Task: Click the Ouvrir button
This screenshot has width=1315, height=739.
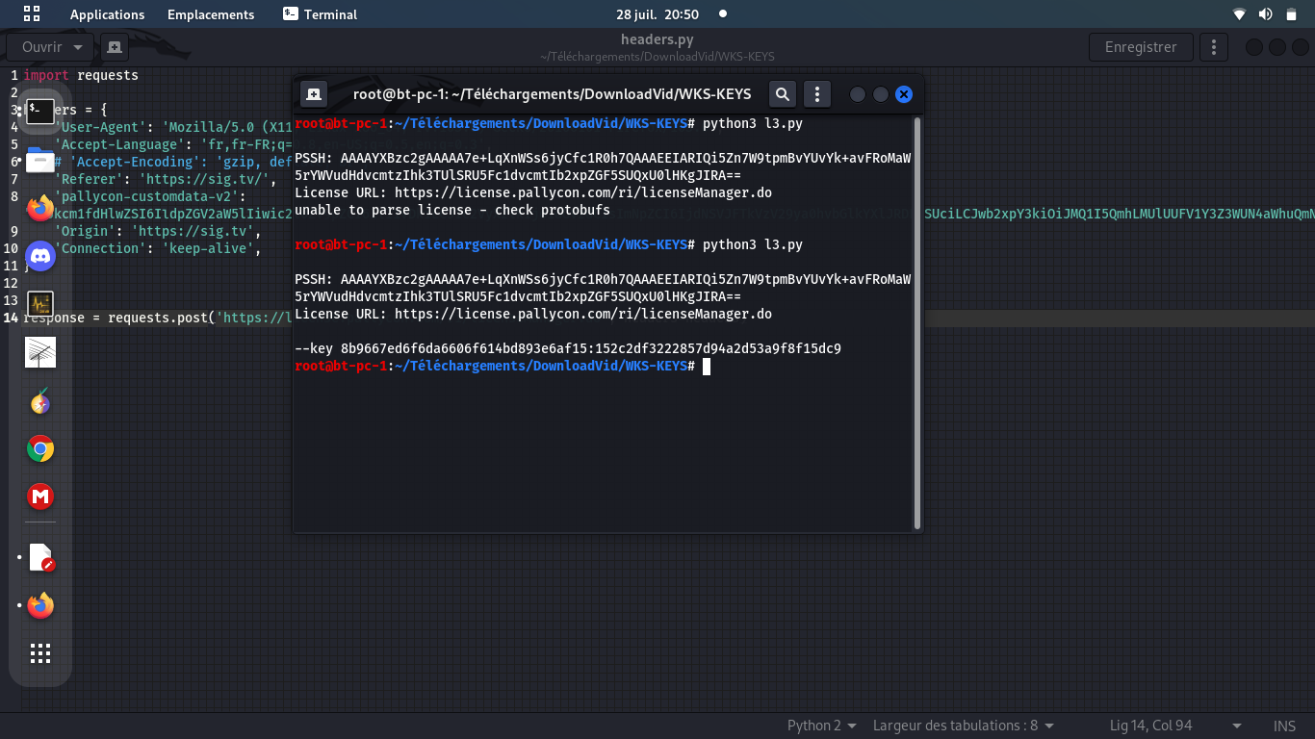Action: [42, 46]
